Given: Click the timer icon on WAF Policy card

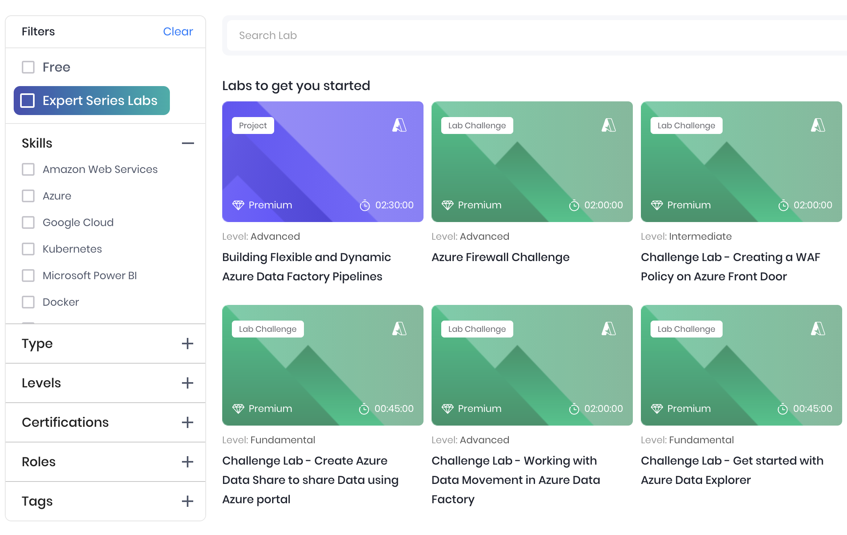Looking at the screenshot, I should point(783,205).
